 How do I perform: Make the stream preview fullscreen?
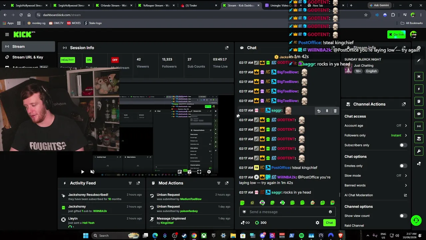point(199,172)
